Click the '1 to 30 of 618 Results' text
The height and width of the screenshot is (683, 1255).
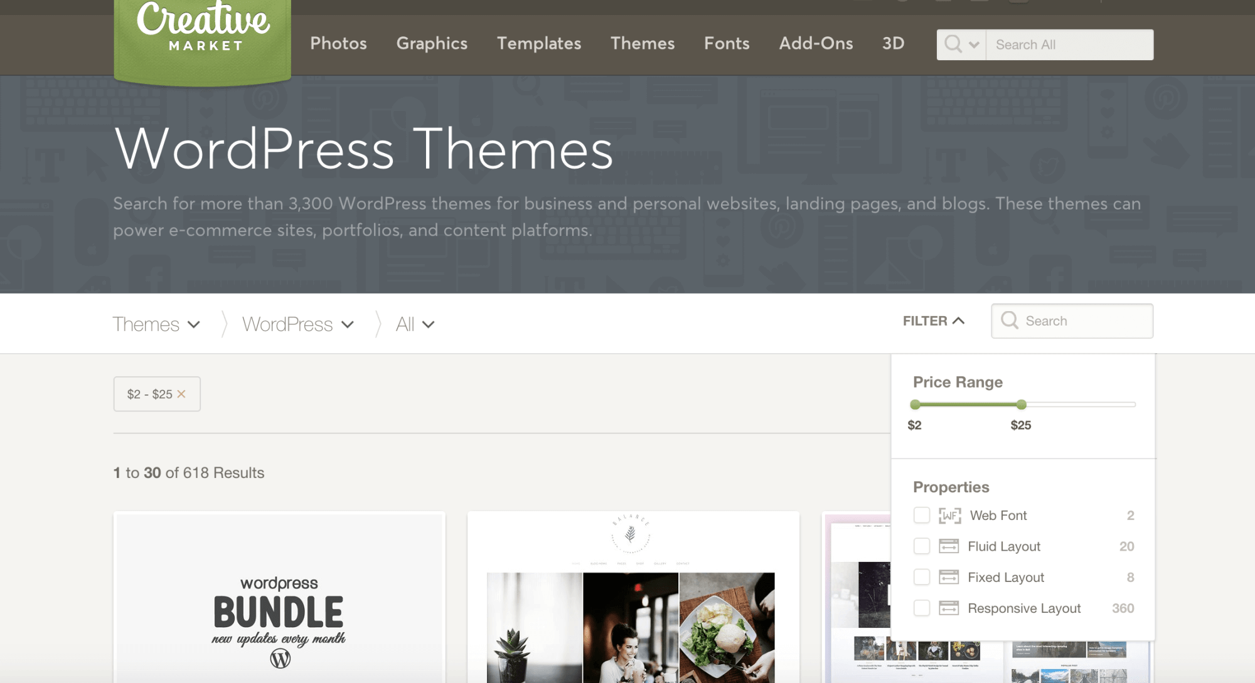click(x=189, y=472)
